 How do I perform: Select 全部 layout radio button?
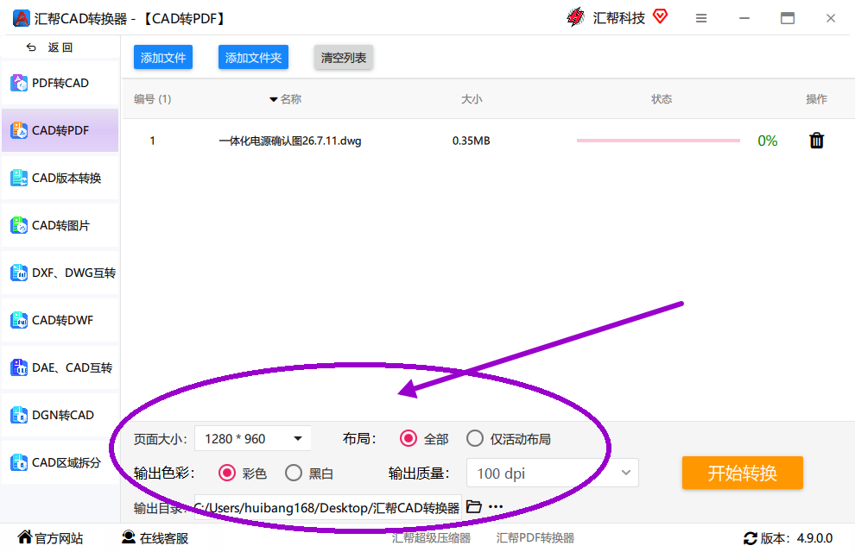[408, 438]
